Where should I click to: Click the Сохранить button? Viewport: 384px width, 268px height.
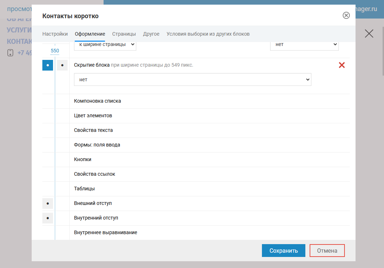[283, 251]
